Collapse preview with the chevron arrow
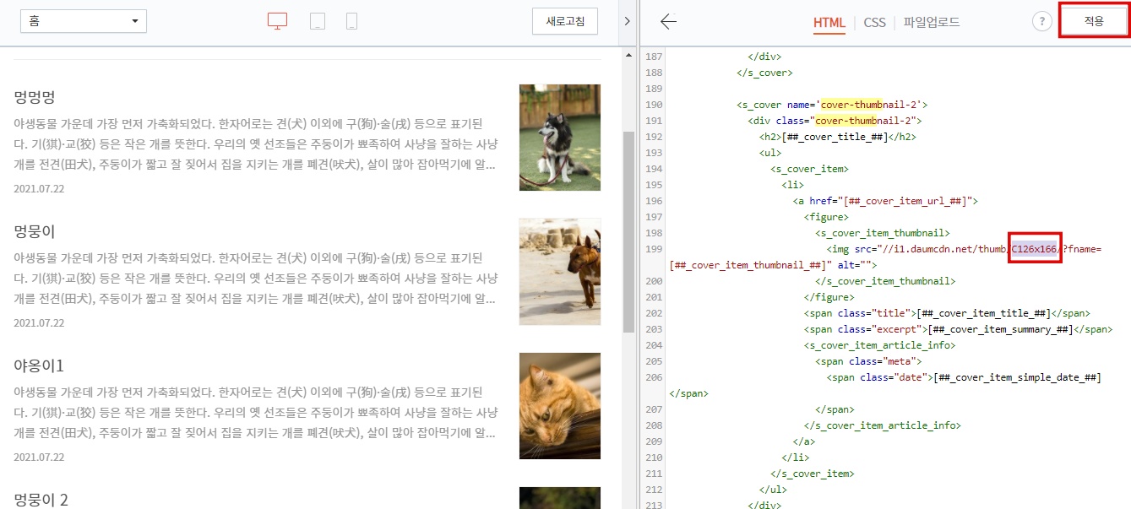Viewport: 1131px width, 509px height. [x=627, y=21]
